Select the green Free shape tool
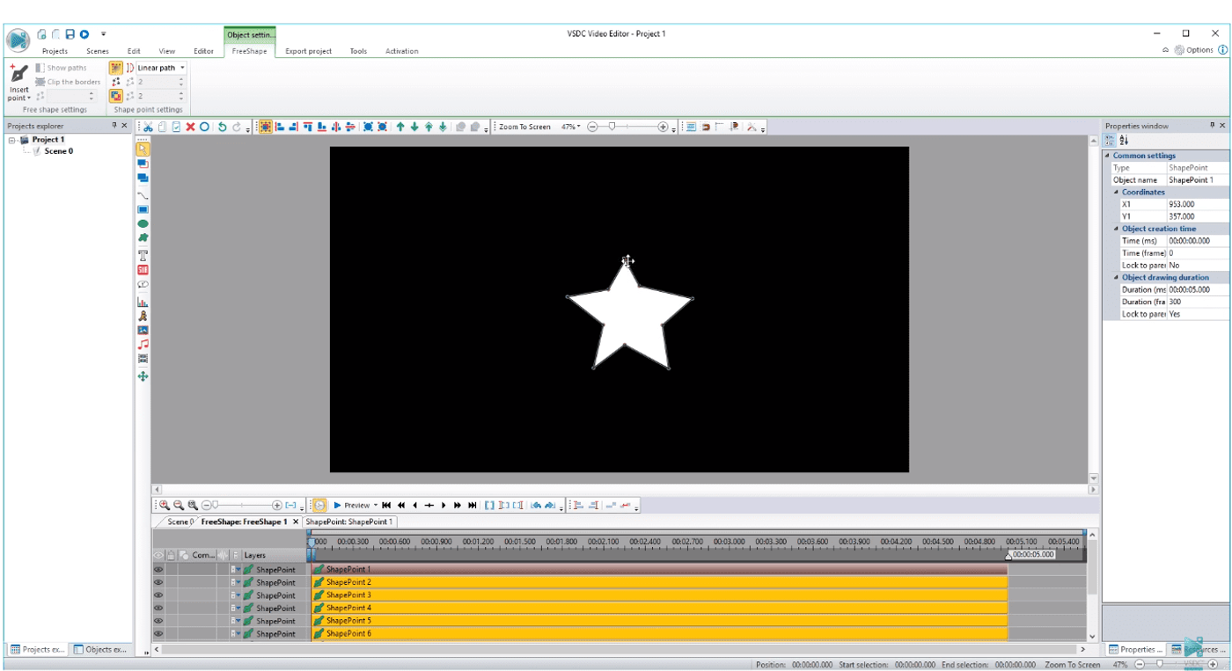This screenshot has height=671, width=1232. [143, 237]
